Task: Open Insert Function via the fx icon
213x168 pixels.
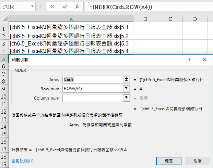Action: [77, 7]
